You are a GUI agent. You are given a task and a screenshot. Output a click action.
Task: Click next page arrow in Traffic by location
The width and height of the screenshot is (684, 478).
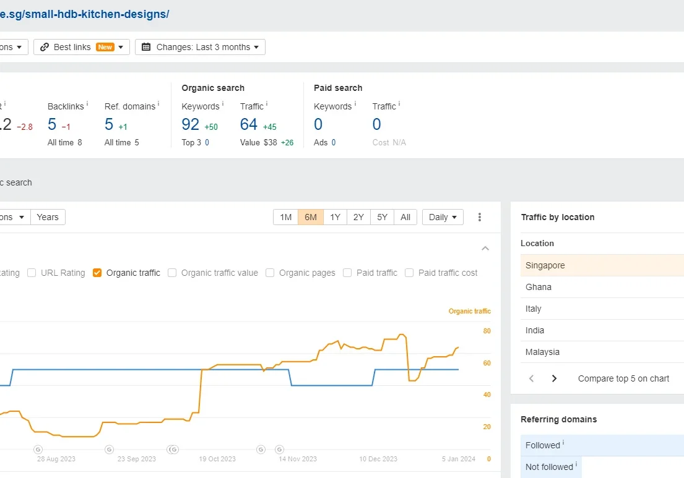pyautogui.click(x=554, y=378)
